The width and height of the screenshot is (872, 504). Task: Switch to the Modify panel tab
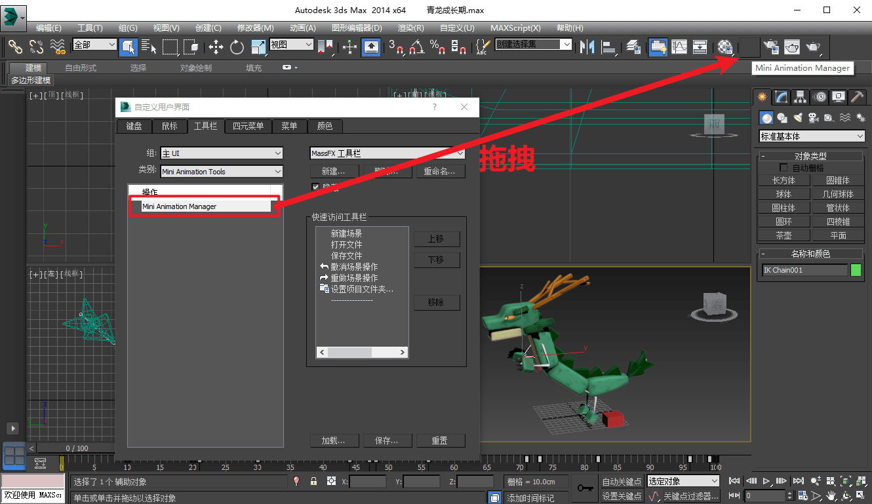782,97
